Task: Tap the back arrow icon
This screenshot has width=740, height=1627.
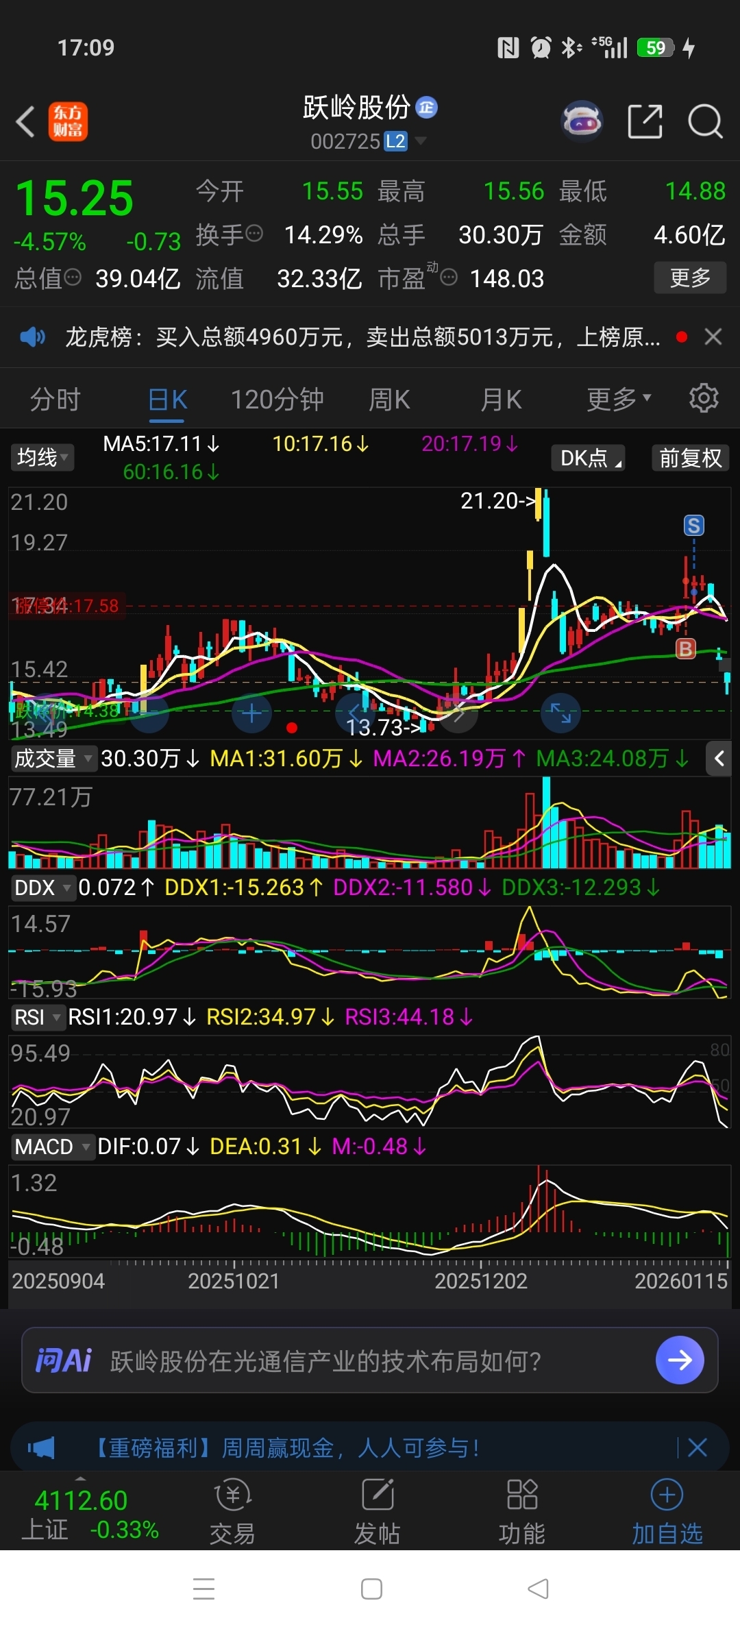Action: (25, 122)
